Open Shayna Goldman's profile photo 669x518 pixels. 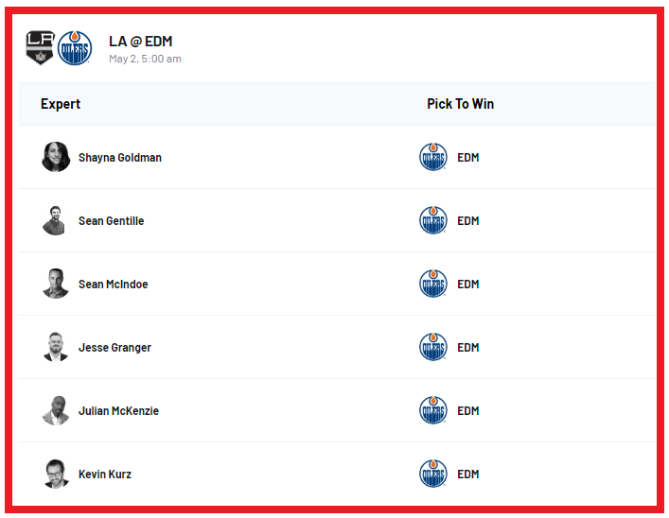56,157
